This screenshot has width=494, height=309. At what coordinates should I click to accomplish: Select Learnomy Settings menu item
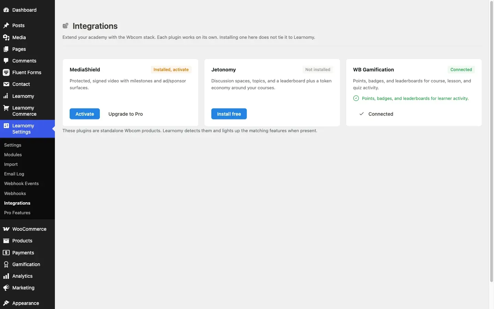[27, 129]
